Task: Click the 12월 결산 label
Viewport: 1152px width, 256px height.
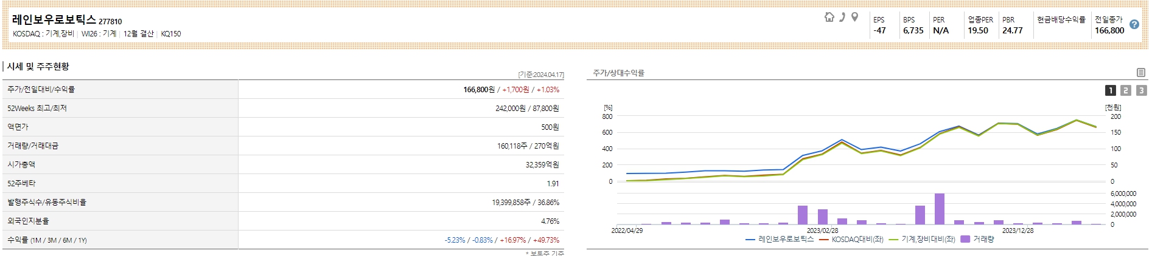Action: tap(138, 34)
